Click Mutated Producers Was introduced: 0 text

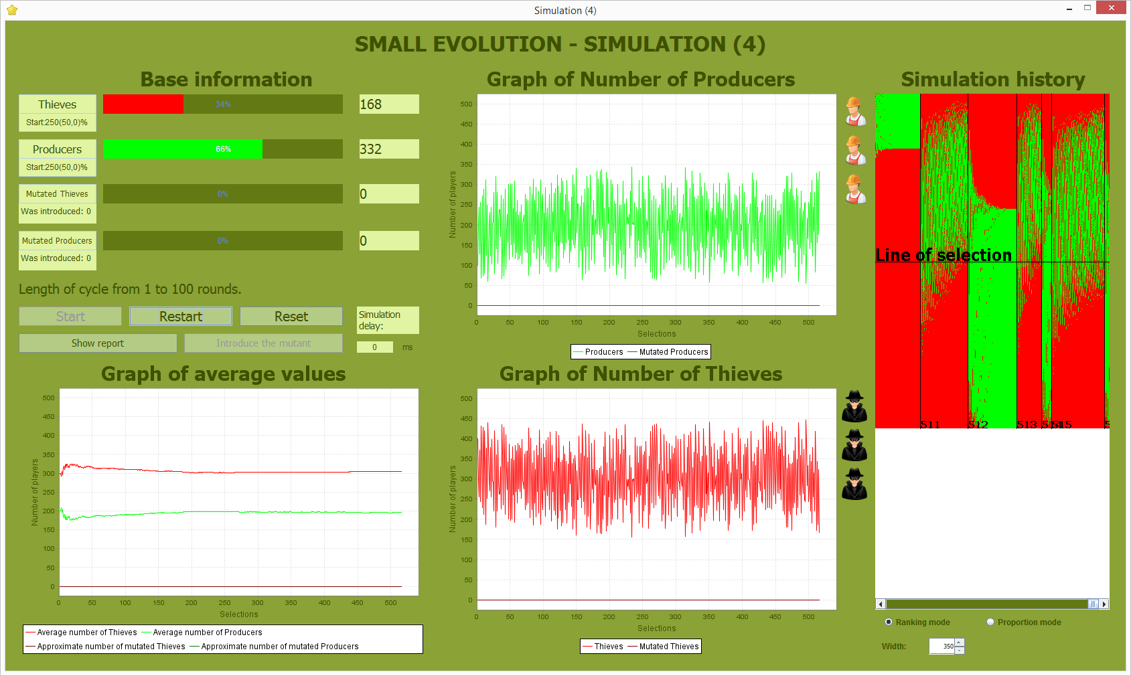click(x=56, y=258)
